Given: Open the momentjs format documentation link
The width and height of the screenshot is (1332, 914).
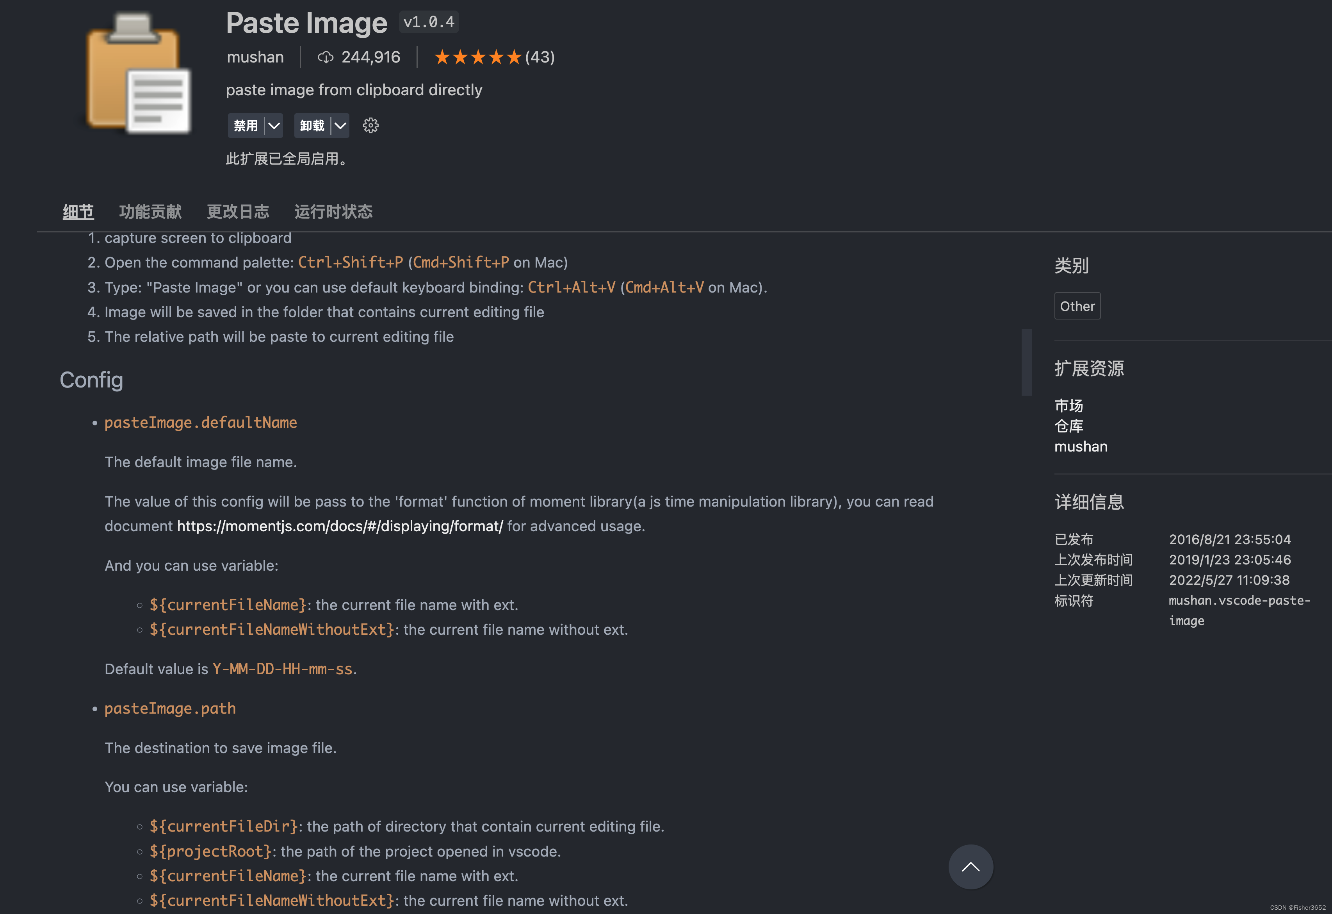Looking at the screenshot, I should click(x=340, y=526).
